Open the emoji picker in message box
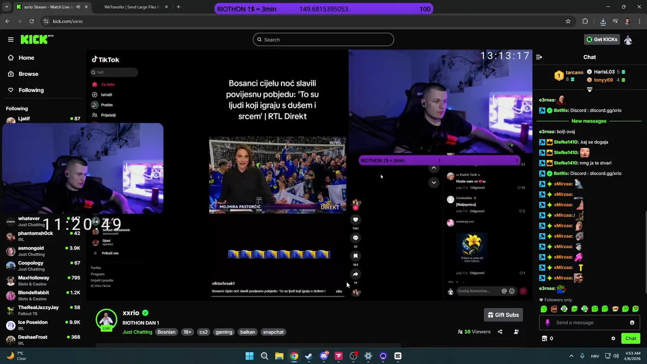This screenshot has height=364, width=647. coord(632,323)
